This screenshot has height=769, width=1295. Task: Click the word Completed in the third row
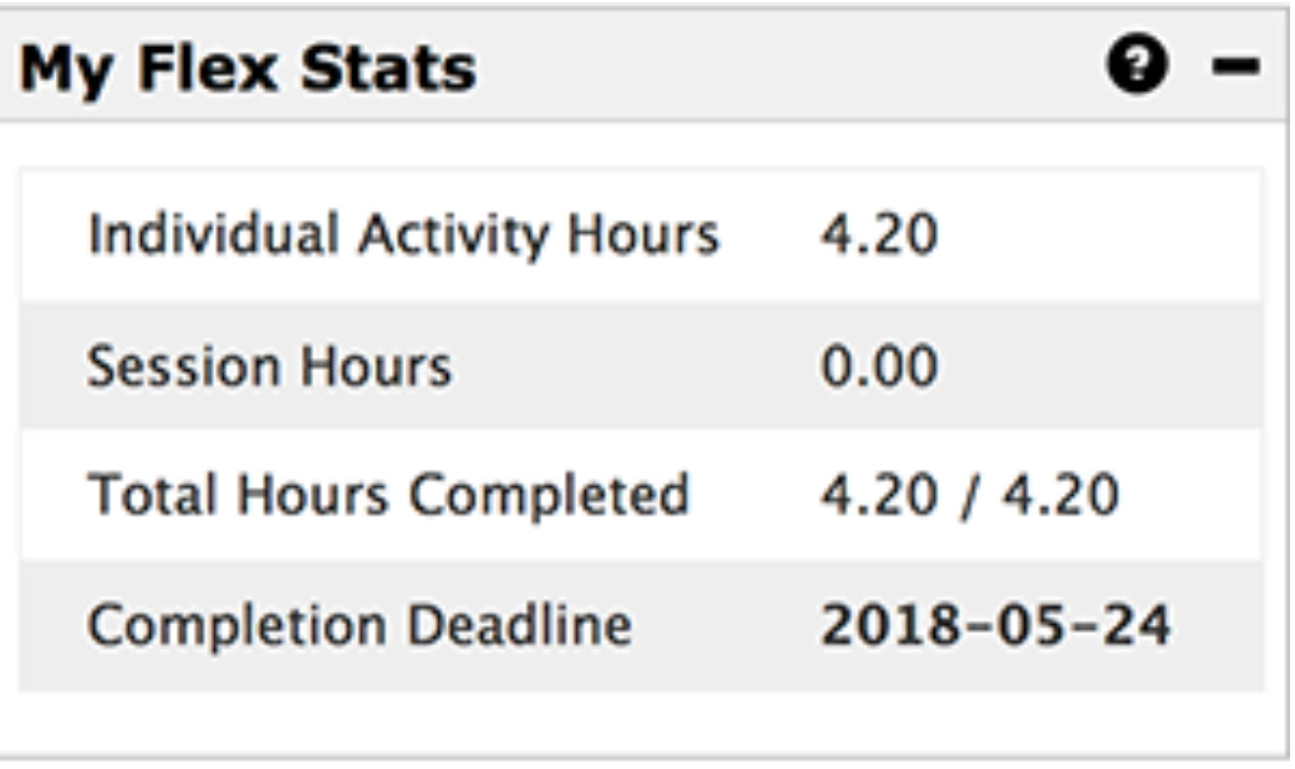tap(548, 495)
